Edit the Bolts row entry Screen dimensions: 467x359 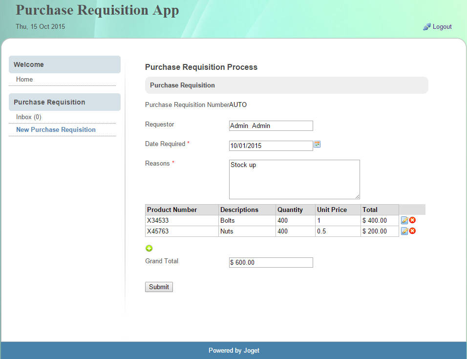404,221
